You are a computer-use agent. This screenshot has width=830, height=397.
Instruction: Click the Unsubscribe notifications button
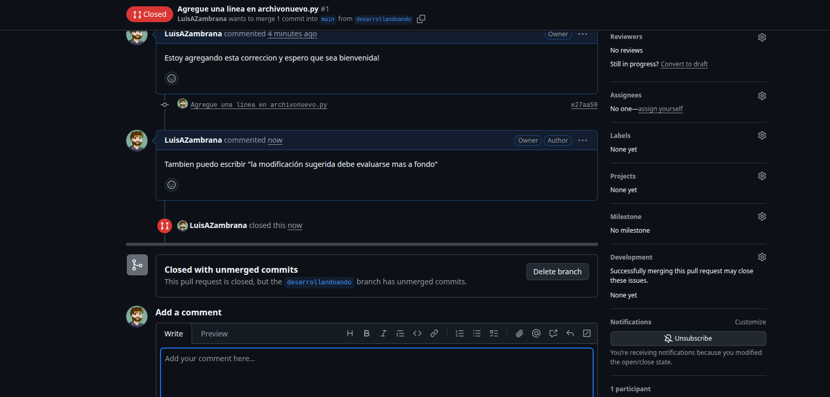[688, 339]
